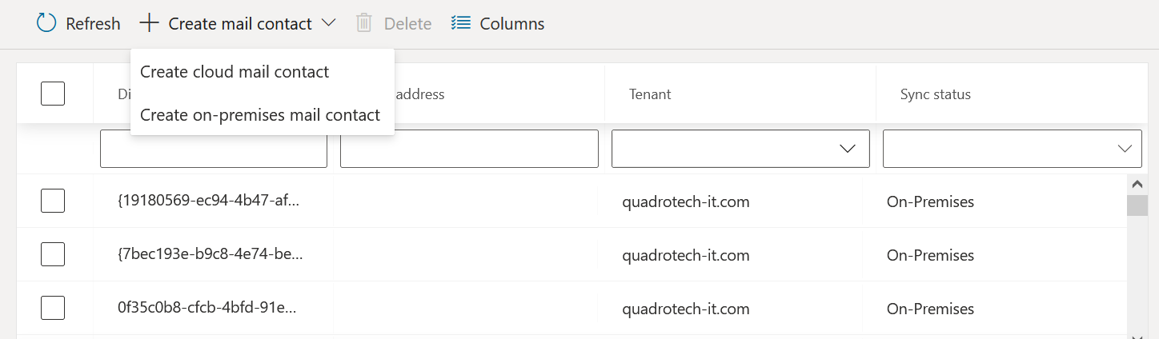Click the email address filter text box
The width and height of the screenshot is (1159, 339).
[469, 149]
